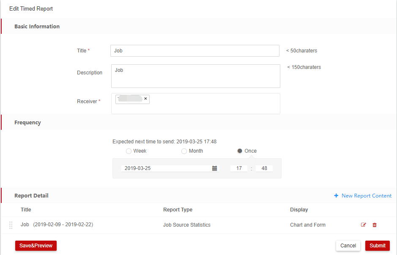The image size is (397, 255).
Task: Click the hour field showing 17
Action: click(x=239, y=168)
